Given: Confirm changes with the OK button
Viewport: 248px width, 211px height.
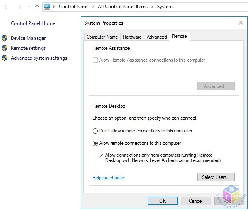Looking at the screenshot, I should click(x=162, y=201).
